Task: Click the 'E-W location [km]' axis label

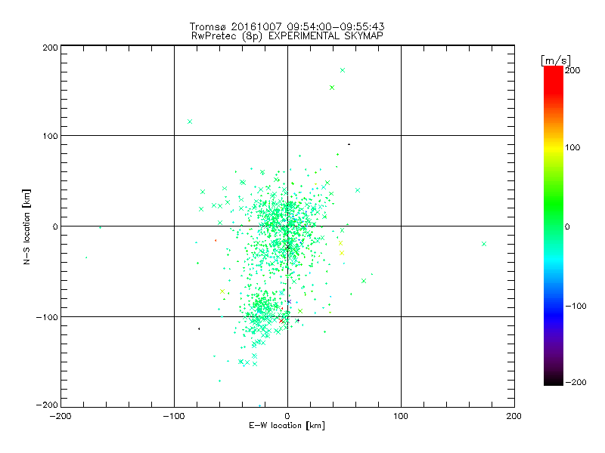Action: point(287,426)
